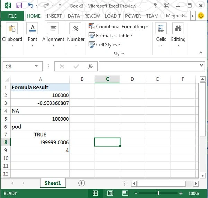The width and height of the screenshot is (208, 198).
Task: Click the Cancel X in formula bar
Action: coord(62,66)
